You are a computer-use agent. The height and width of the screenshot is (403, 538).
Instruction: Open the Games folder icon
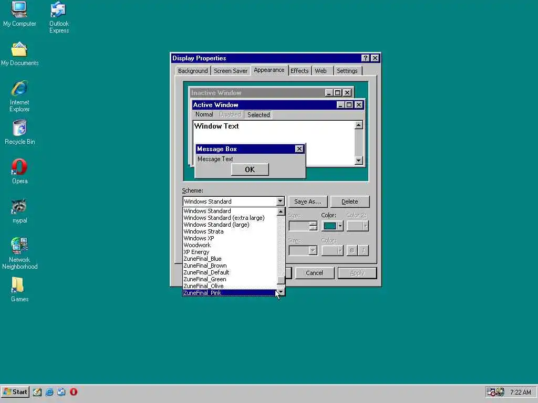pyautogui.click(x=19, y=290)
